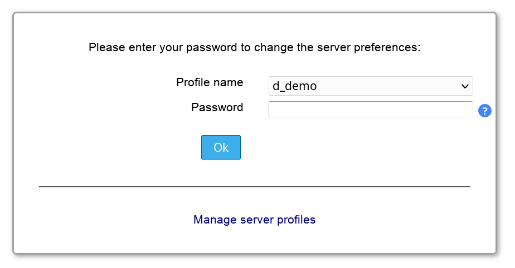The height and width of the screenshot is (268, 515).
Task: Click the "Password" label text
Action: click(x=217, y=107)
